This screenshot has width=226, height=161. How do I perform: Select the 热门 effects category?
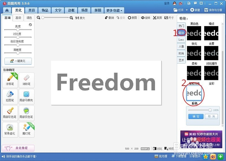(181, 26)
